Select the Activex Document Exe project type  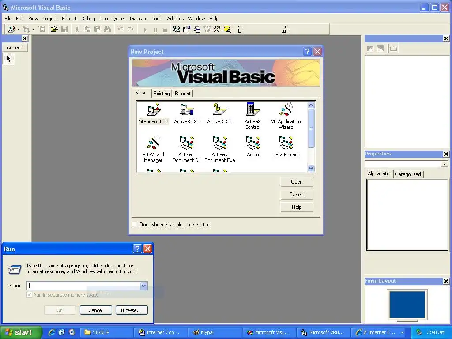click(220, 149)
